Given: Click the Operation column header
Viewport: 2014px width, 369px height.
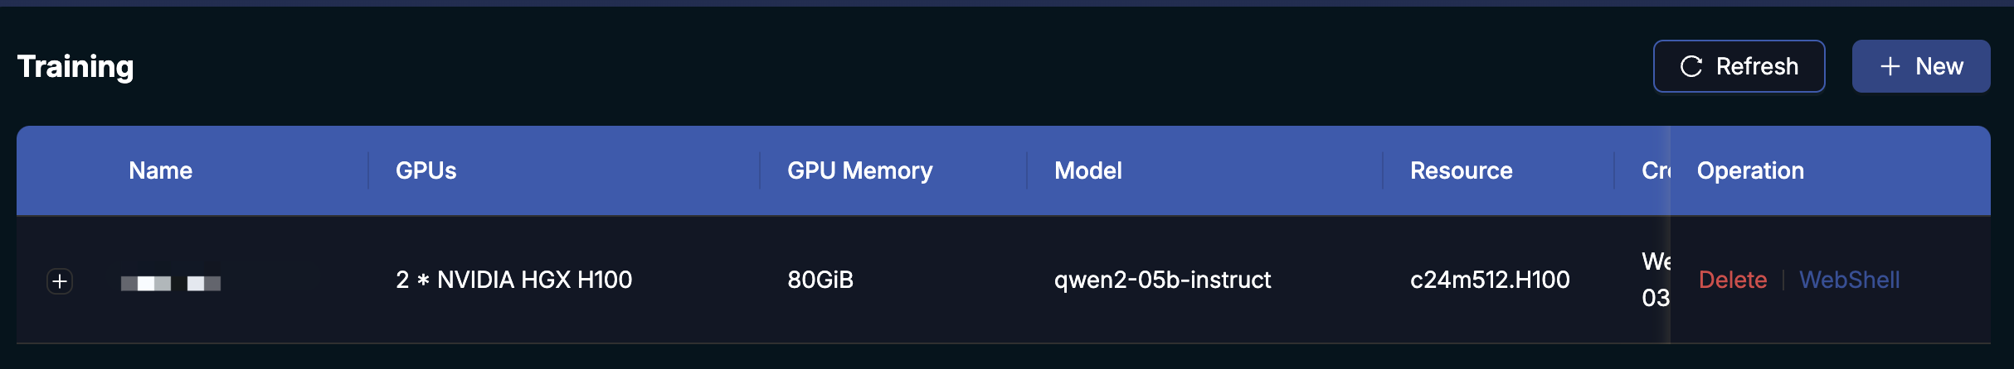Looking at the screenshot, I should tap(1750, 170).
